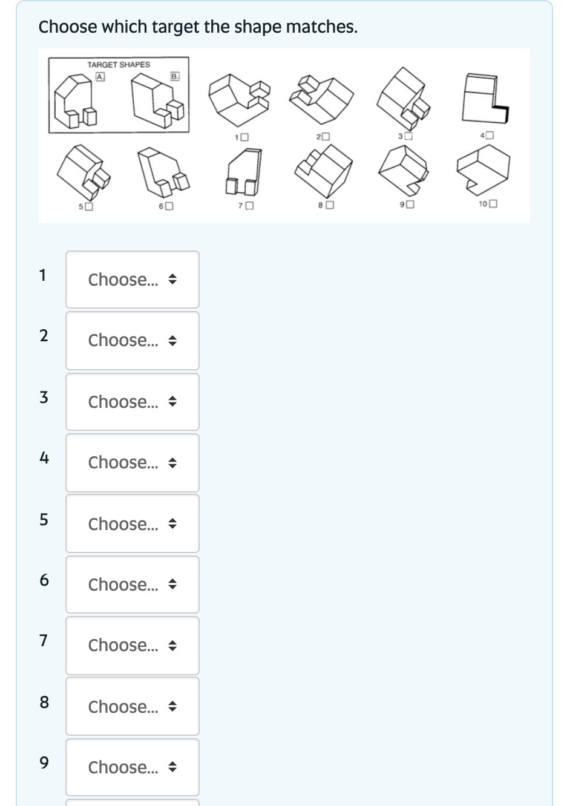Tick the checkbox beside shape 1
Viewport: 564px width, 806px height.
tap(245, 137)
